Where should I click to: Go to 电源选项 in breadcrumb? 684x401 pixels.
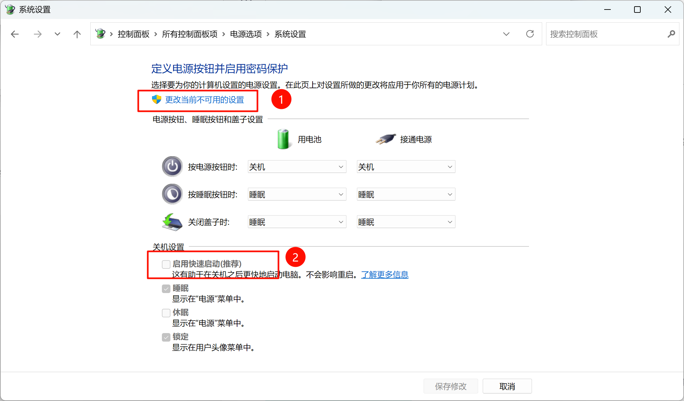[246, 34]
